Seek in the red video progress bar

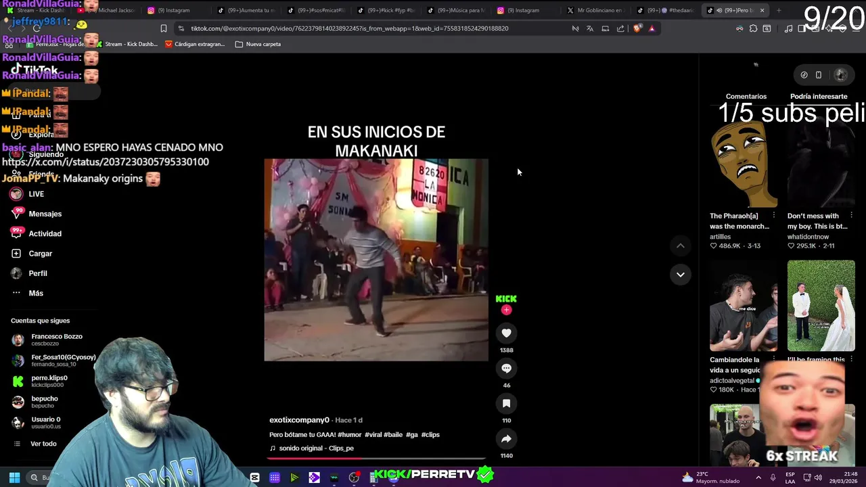tap(376, 459)
